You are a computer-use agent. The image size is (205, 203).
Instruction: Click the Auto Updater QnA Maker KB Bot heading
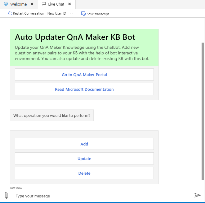pos(75,37)
